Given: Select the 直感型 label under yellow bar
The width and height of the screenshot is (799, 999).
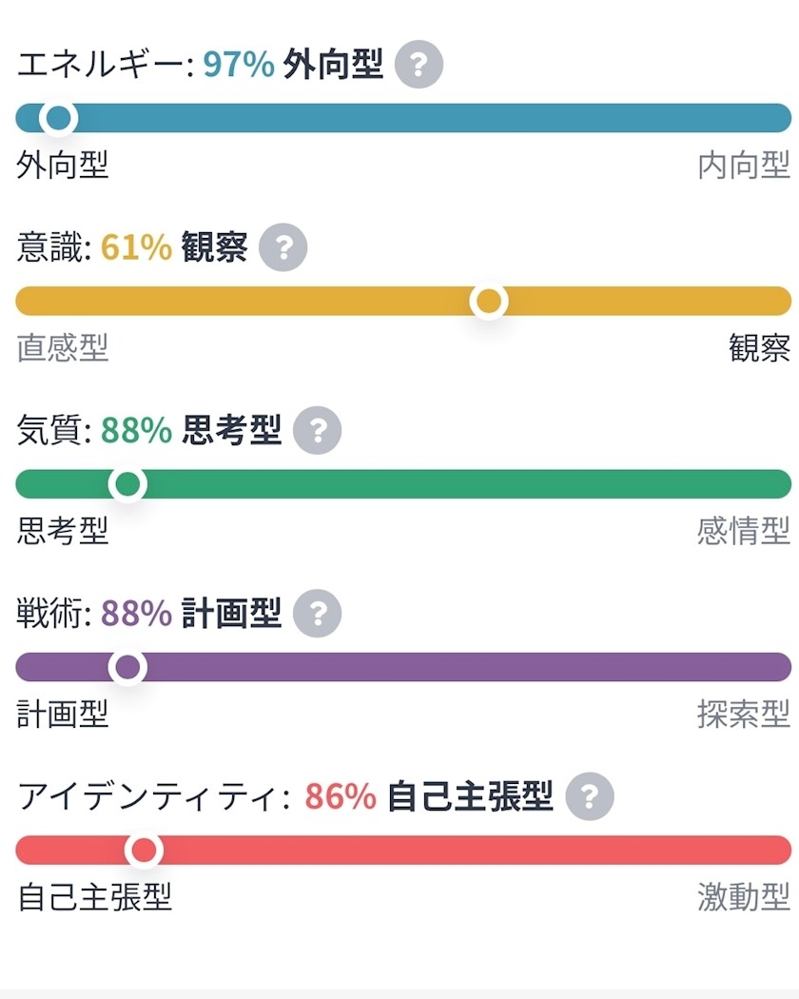Looking at the screenshot, I should point(63,348).
